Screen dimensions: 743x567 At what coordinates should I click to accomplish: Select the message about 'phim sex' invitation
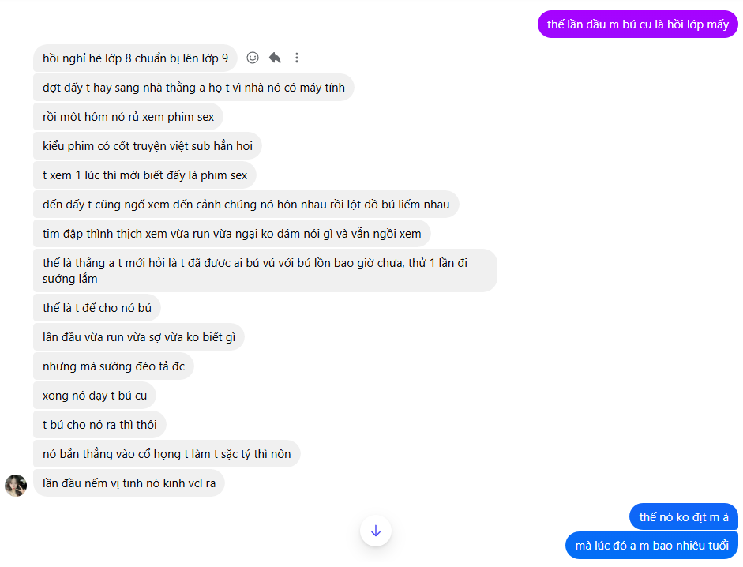coord(129,116)
